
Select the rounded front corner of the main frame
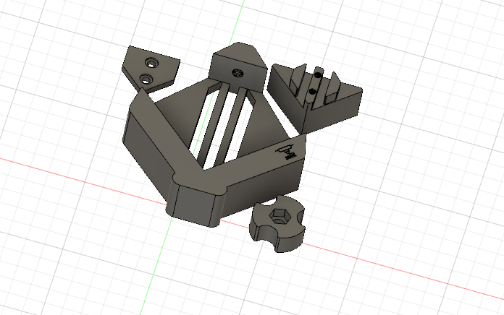point(197,200)
